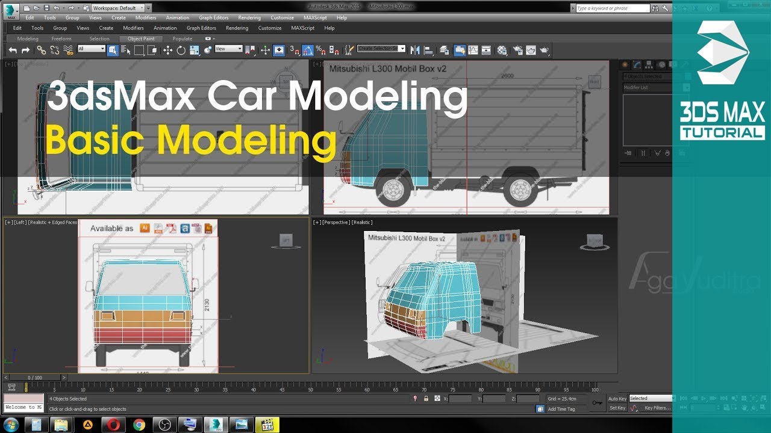Click the Undo arrow in main toolbar

(x=12, y=51)
